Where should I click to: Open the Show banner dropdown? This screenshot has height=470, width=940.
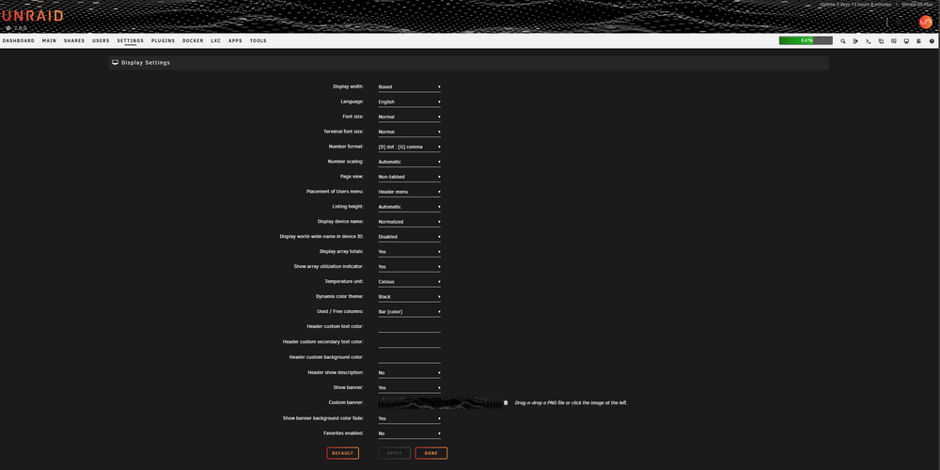click(410, 388)
